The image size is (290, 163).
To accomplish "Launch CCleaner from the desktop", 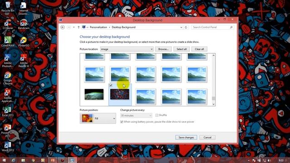I will click(x=8, y=24).
